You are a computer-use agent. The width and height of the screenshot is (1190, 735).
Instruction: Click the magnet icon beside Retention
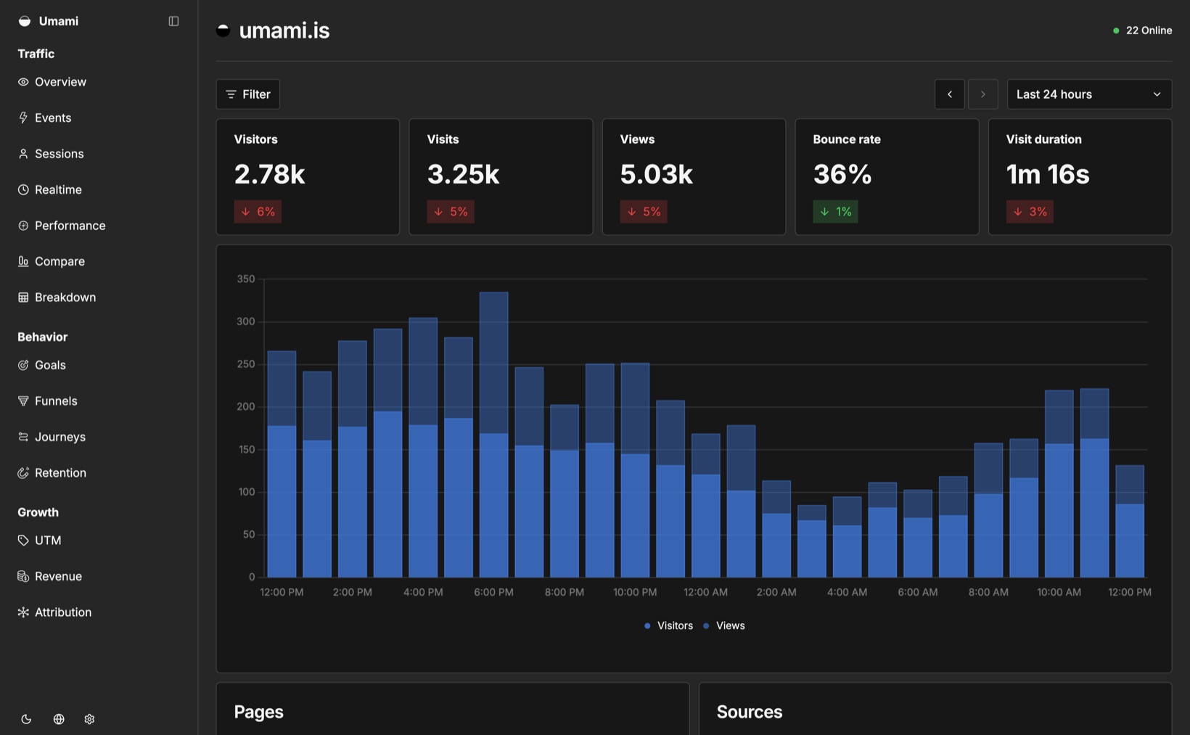(x=23, y=473)
